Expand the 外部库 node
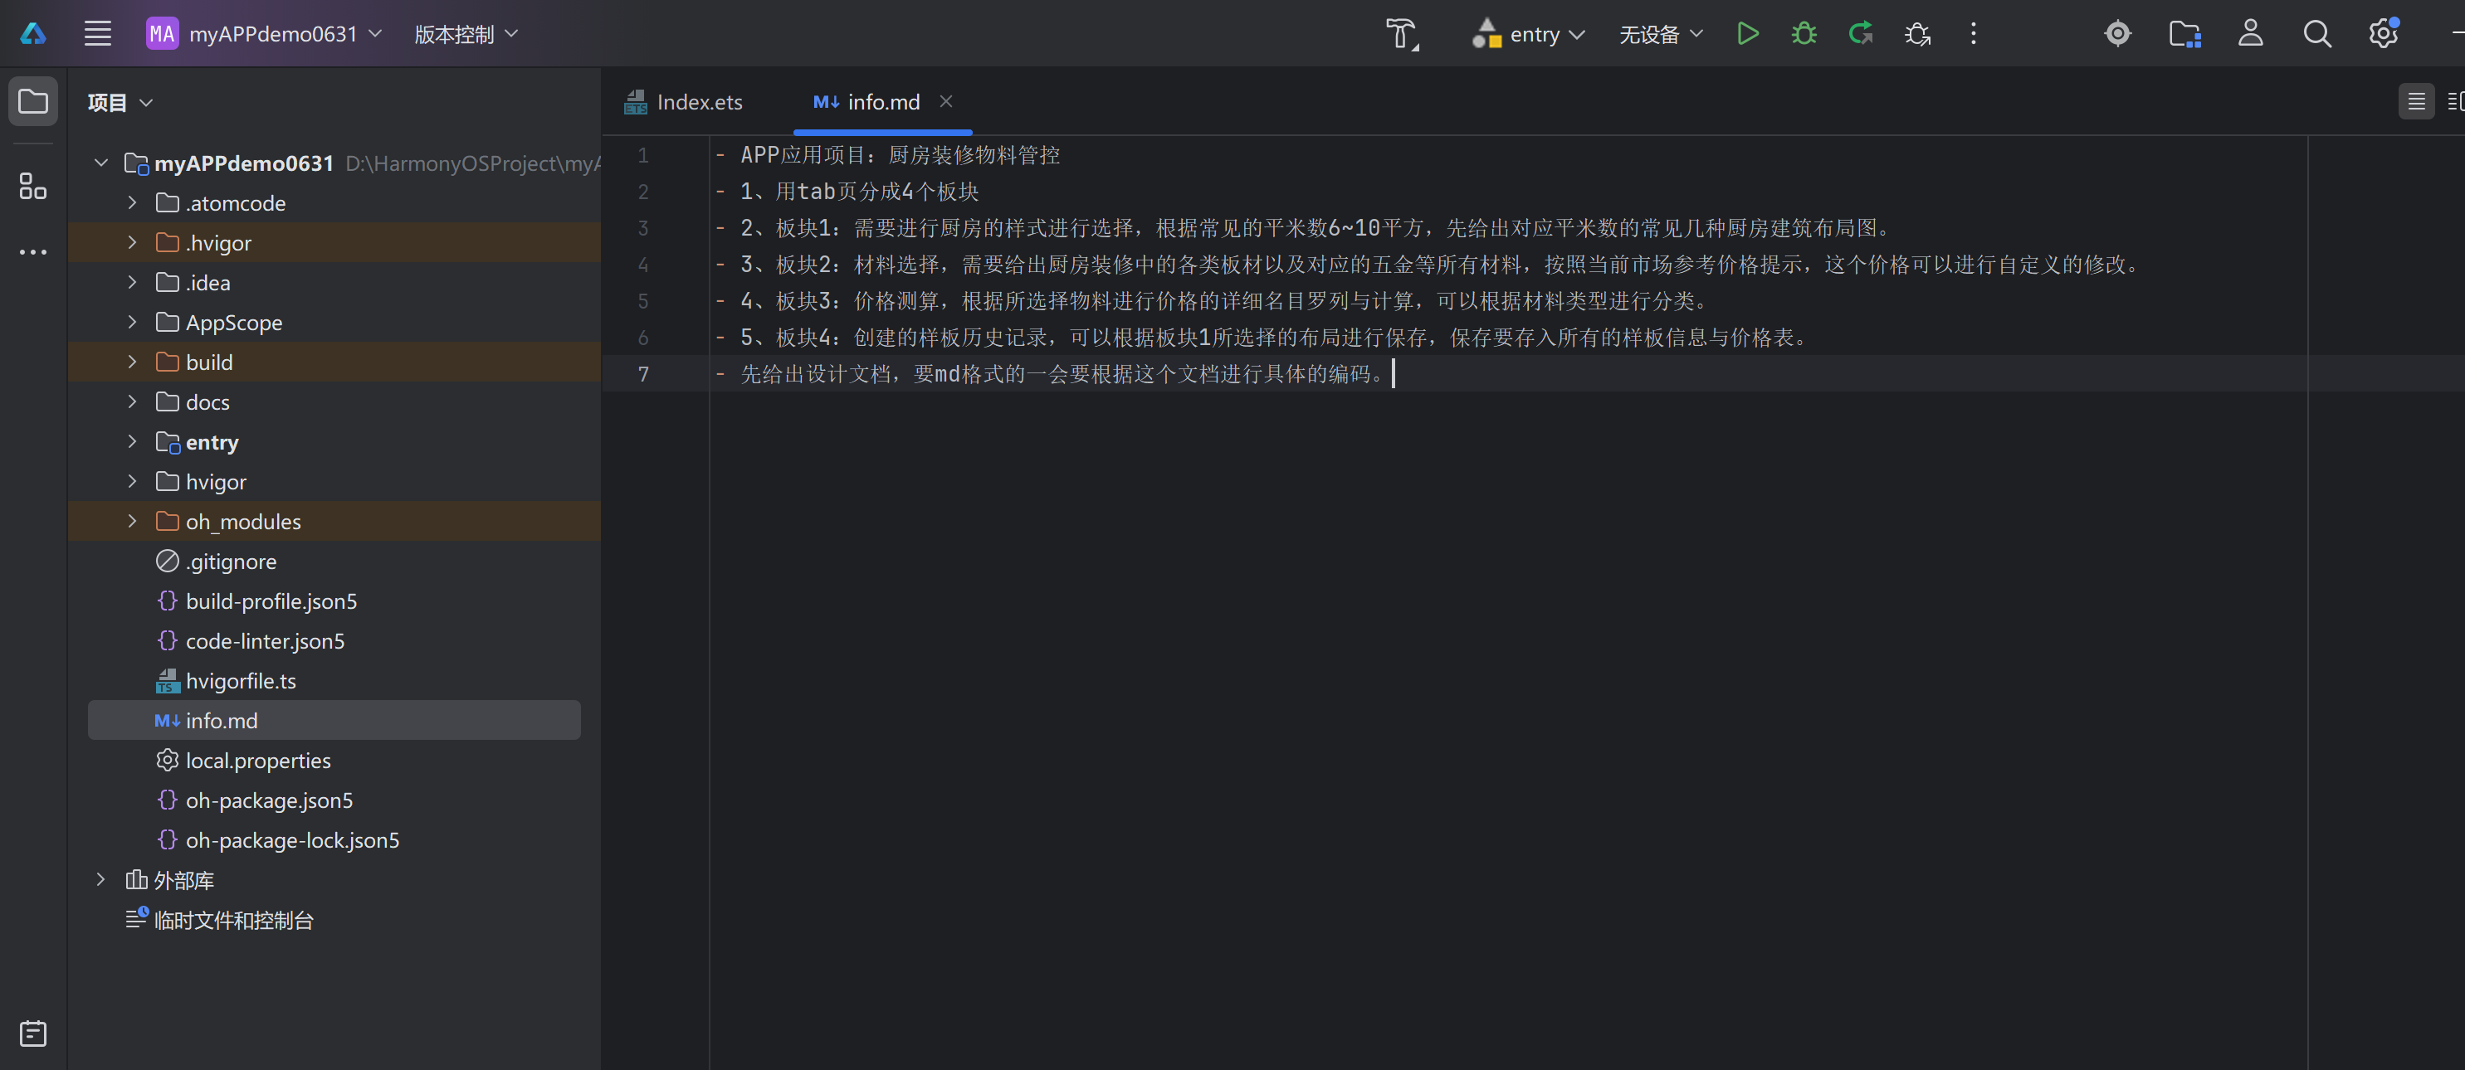Viewport: 2465px width, 1070px height. (x=100, y=880)
